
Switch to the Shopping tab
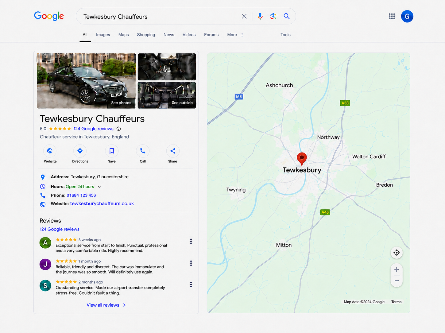[x=146, y=35]
